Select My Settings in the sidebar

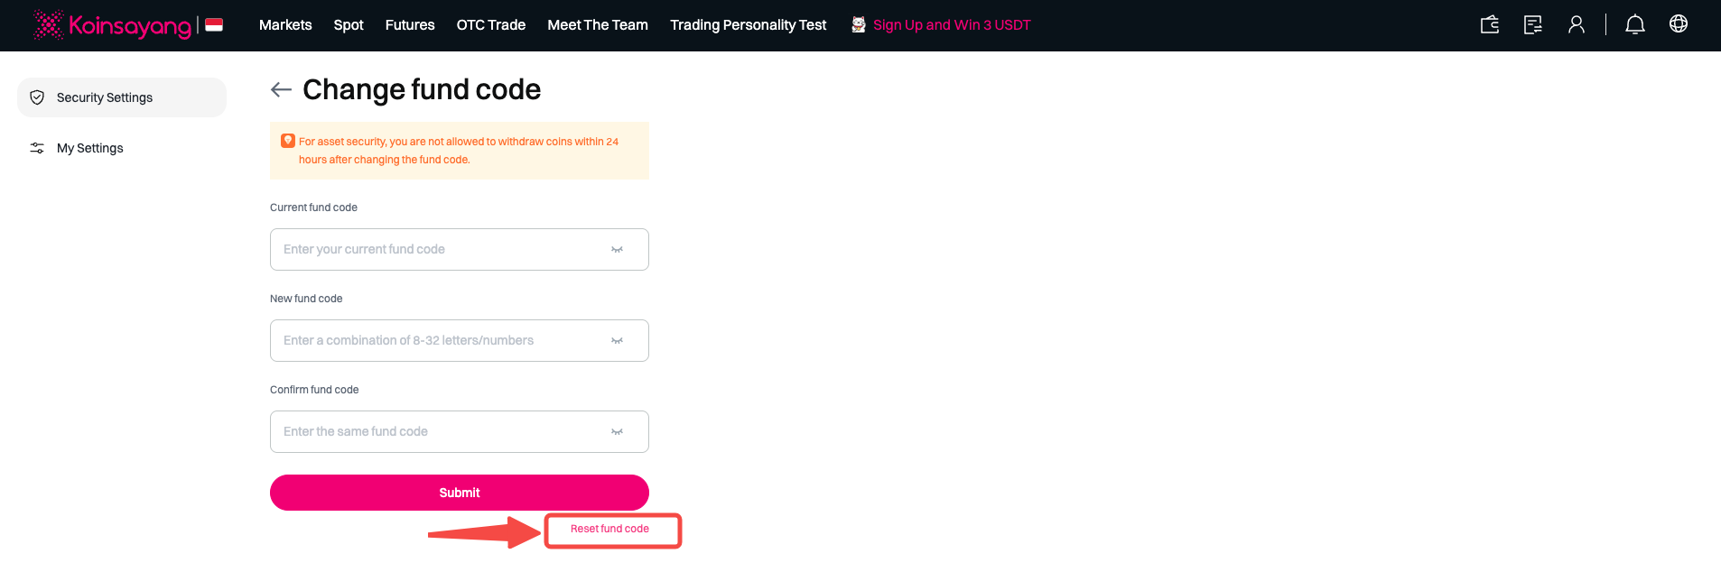pyautogui.click(x=90, y=148)
